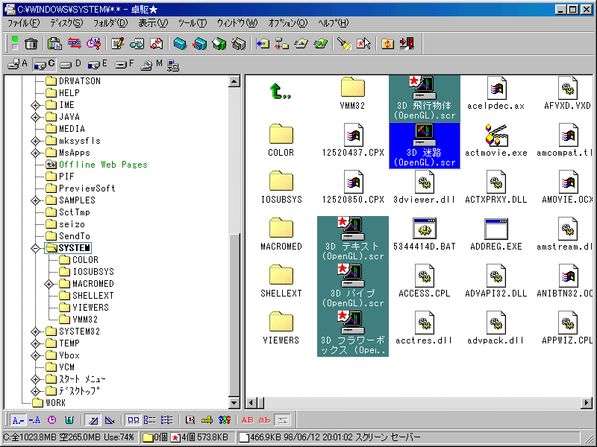Switch to small list view mode
Image resolution: width=597 pixels, height=447 pixels.
[x=150, y=419]
